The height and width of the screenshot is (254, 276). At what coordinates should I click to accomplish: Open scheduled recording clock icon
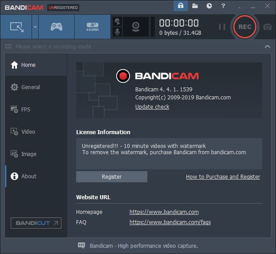[209, 6]
